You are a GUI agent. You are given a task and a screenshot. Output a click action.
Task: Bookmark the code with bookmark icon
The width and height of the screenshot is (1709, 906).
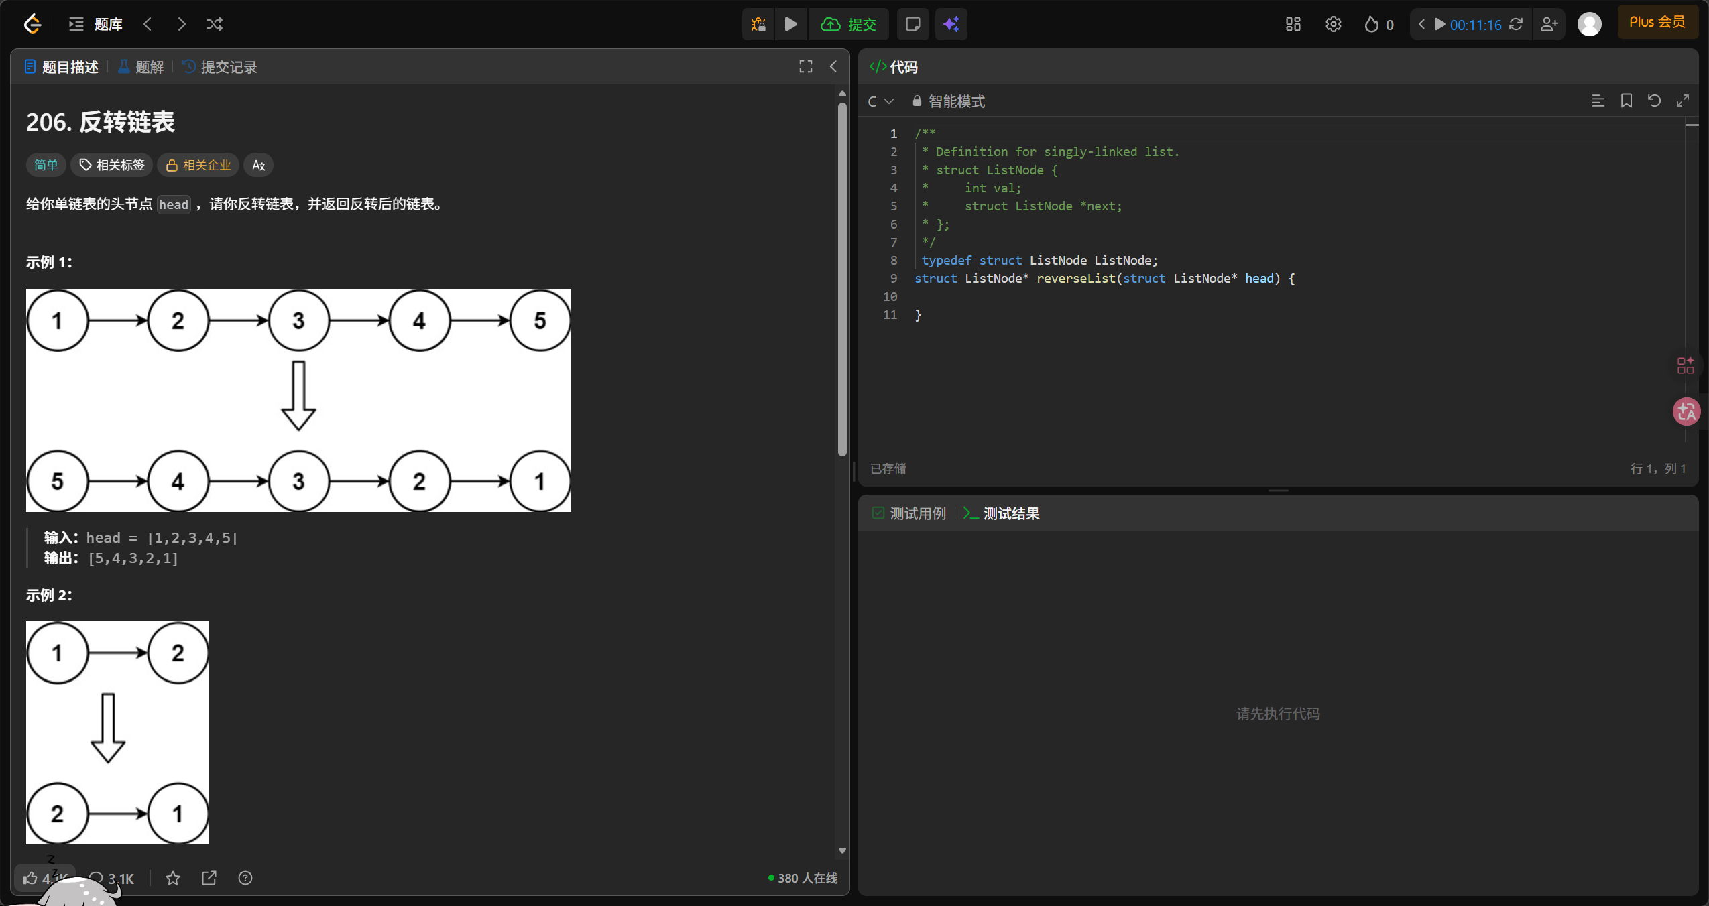[x=1626, y=101]
